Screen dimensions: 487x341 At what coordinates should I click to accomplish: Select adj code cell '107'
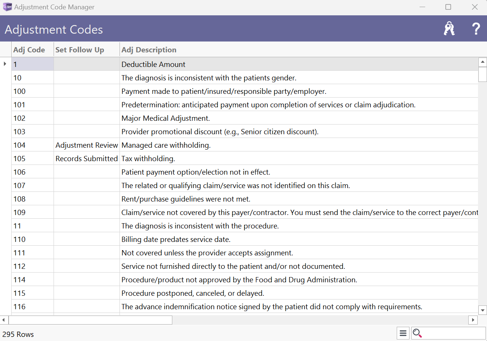coord(33,185)
